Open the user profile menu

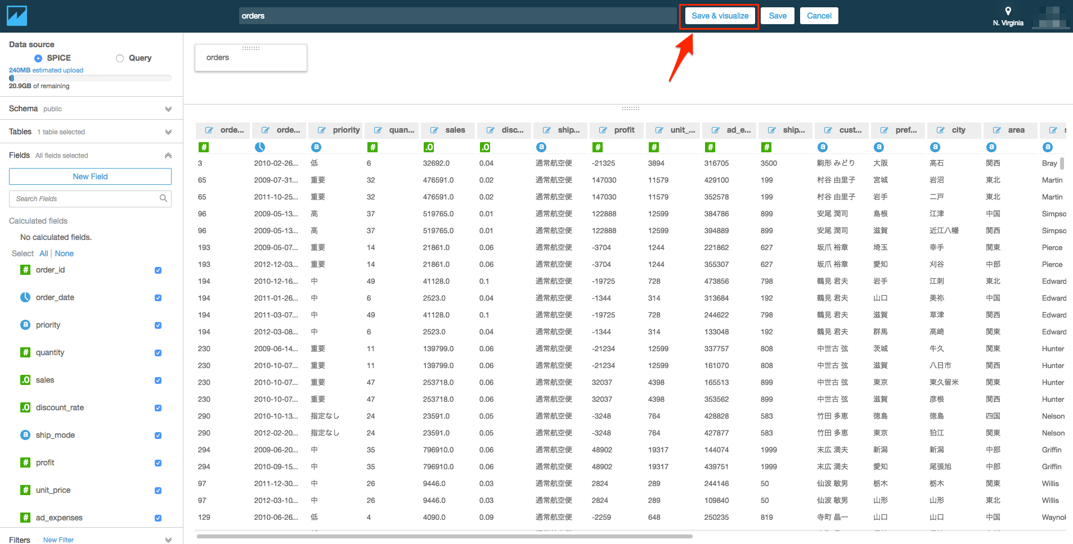tap(1050, 16)
